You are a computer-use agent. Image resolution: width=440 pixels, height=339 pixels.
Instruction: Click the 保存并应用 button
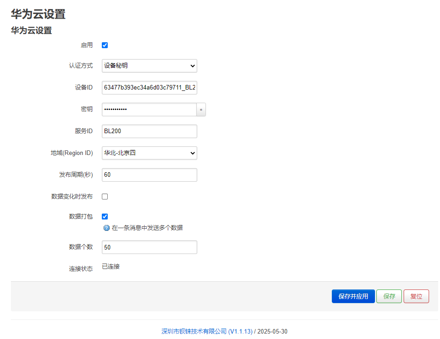coord(353,296)
